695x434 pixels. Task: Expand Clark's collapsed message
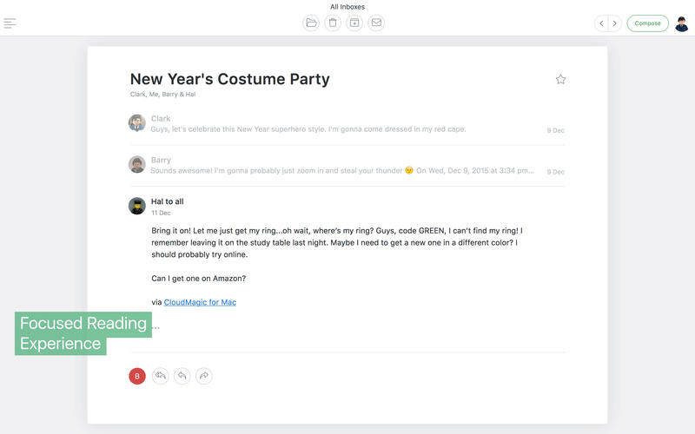[x=346, y=124]
